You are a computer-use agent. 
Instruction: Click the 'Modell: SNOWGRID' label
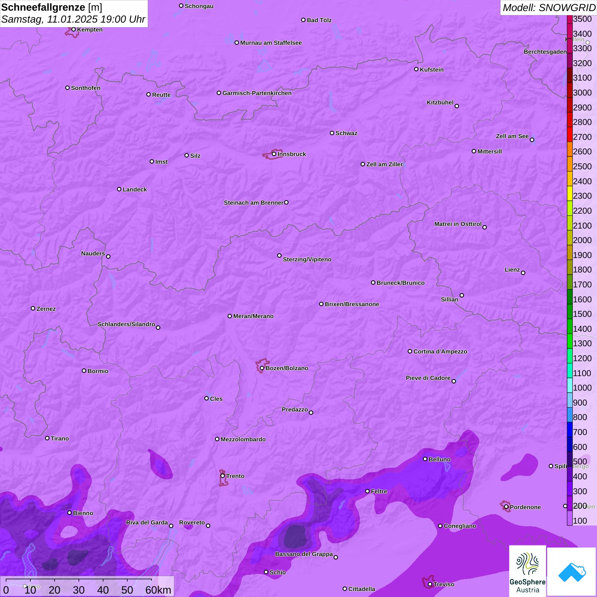[x=549, y=8]
